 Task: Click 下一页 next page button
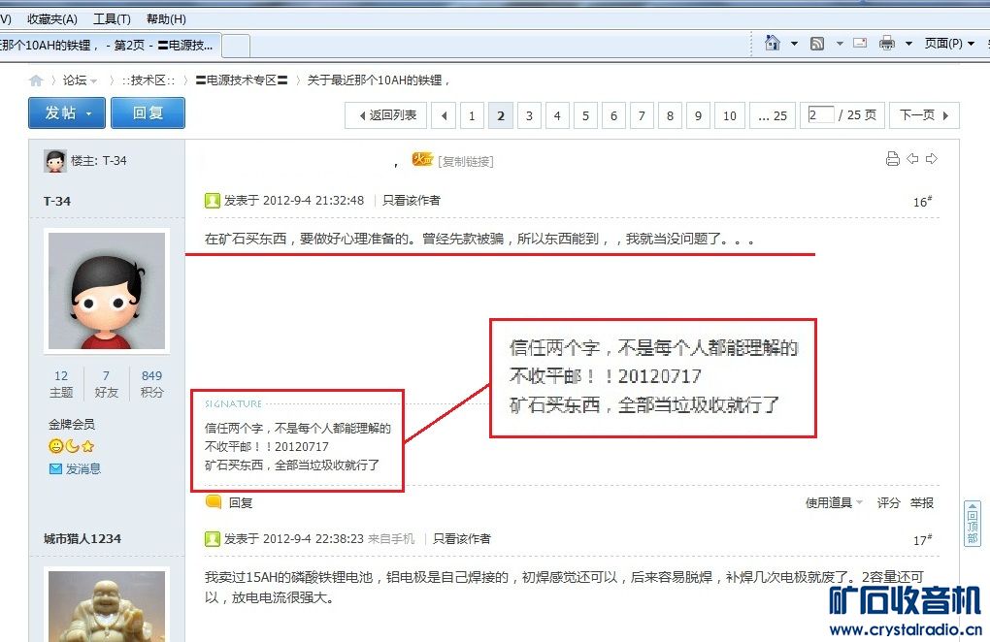click(924, 115)
